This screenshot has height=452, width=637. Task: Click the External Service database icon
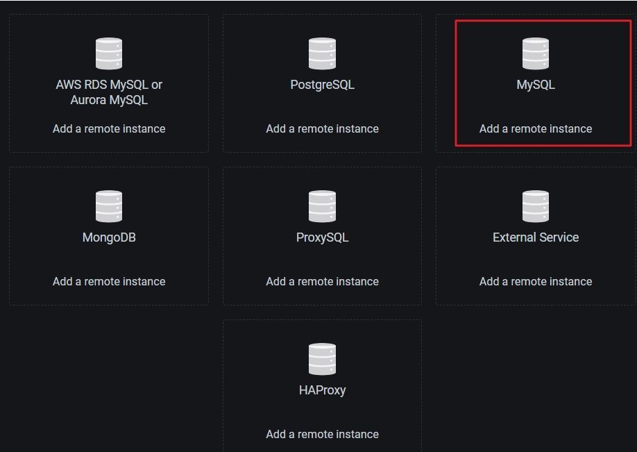point(536,206)
